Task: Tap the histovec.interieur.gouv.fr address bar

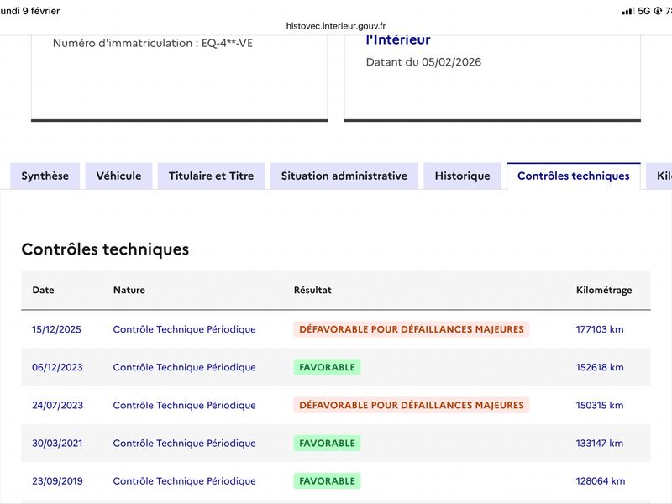Action: [336, 26]
